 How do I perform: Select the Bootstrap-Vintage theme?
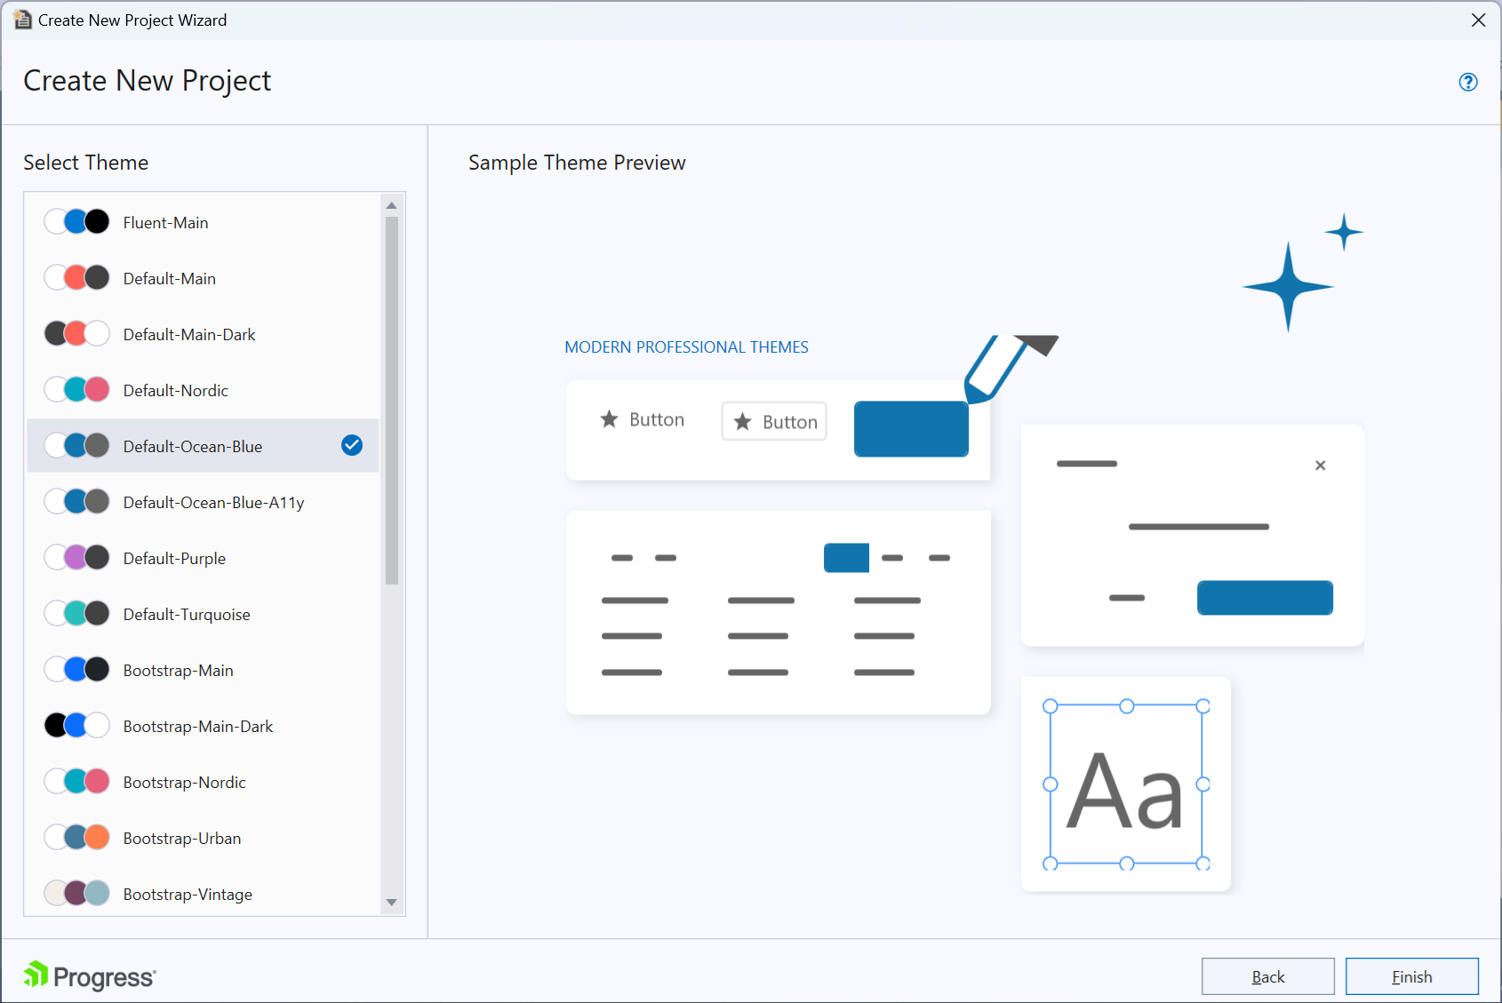188,894
